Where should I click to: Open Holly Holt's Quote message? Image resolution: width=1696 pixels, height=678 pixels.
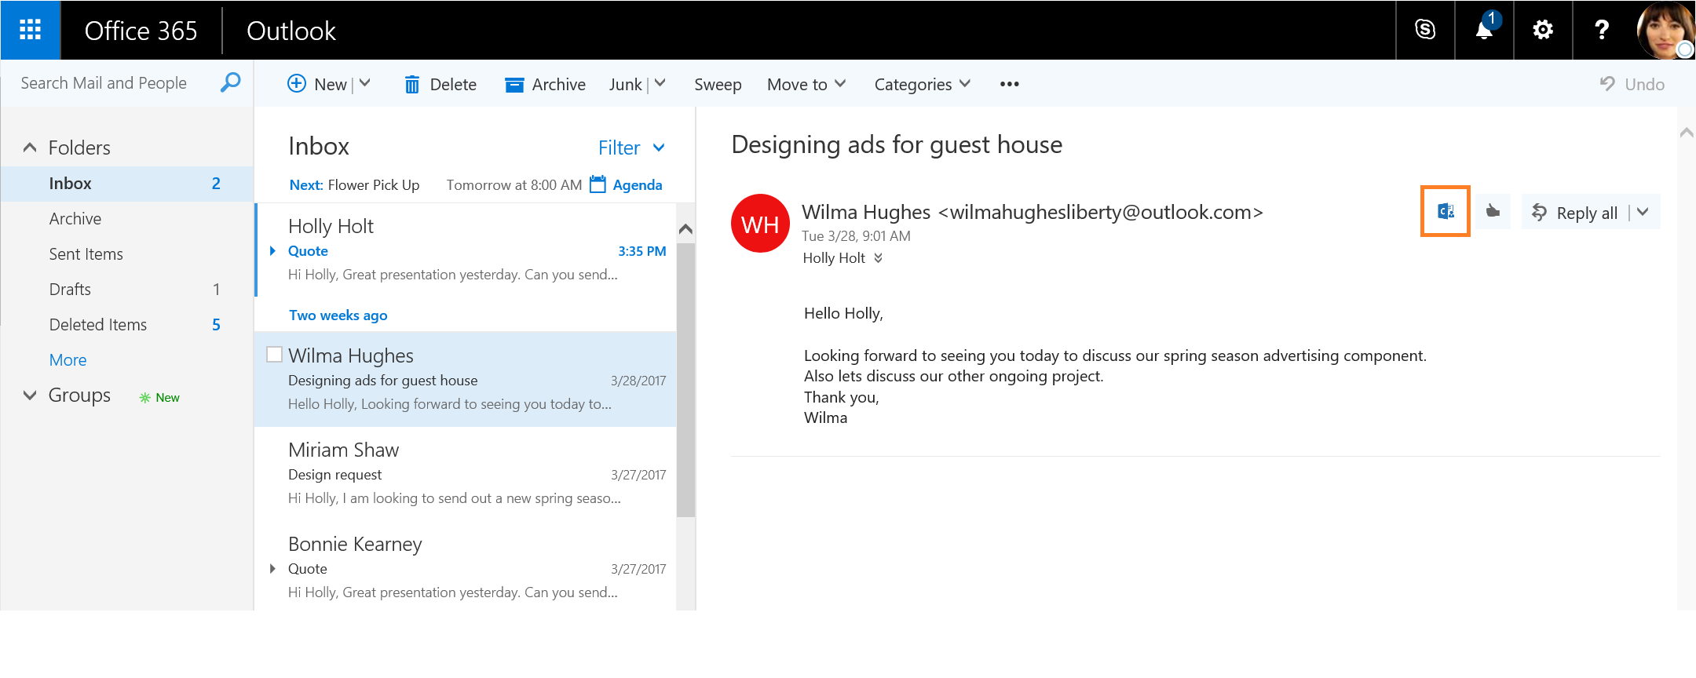click(468, 250)
